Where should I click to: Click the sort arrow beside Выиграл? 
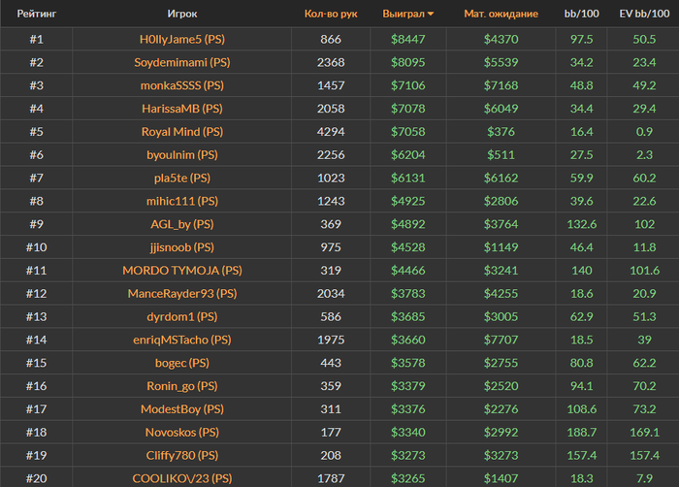point(431,15)
